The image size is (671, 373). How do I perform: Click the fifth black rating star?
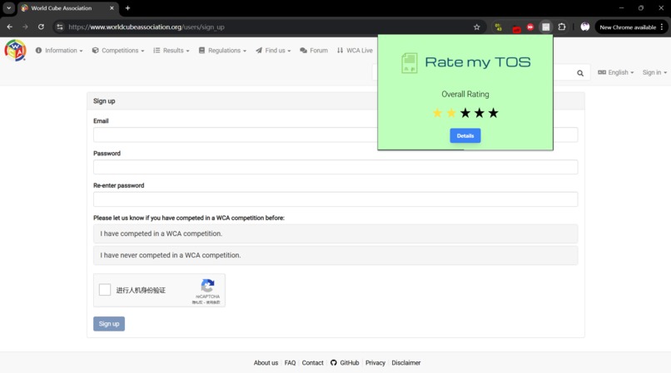(494, 113)
